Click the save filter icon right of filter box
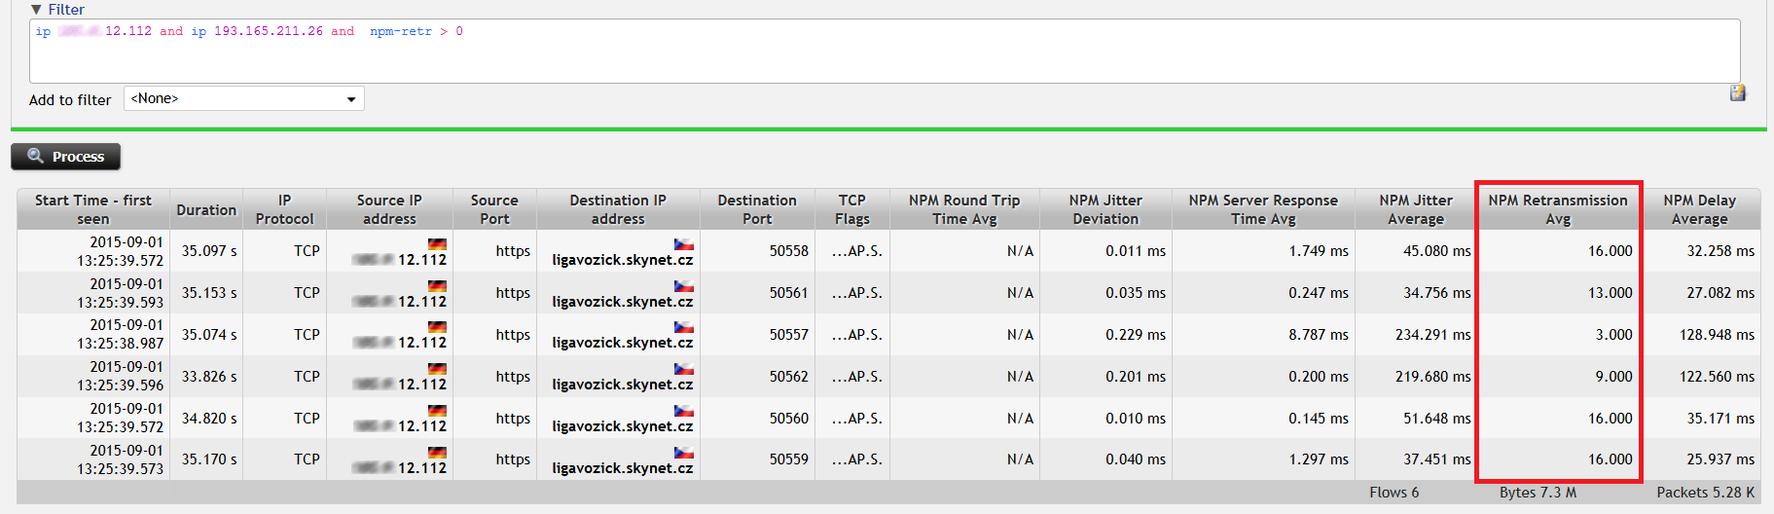 pos(1737,93)
